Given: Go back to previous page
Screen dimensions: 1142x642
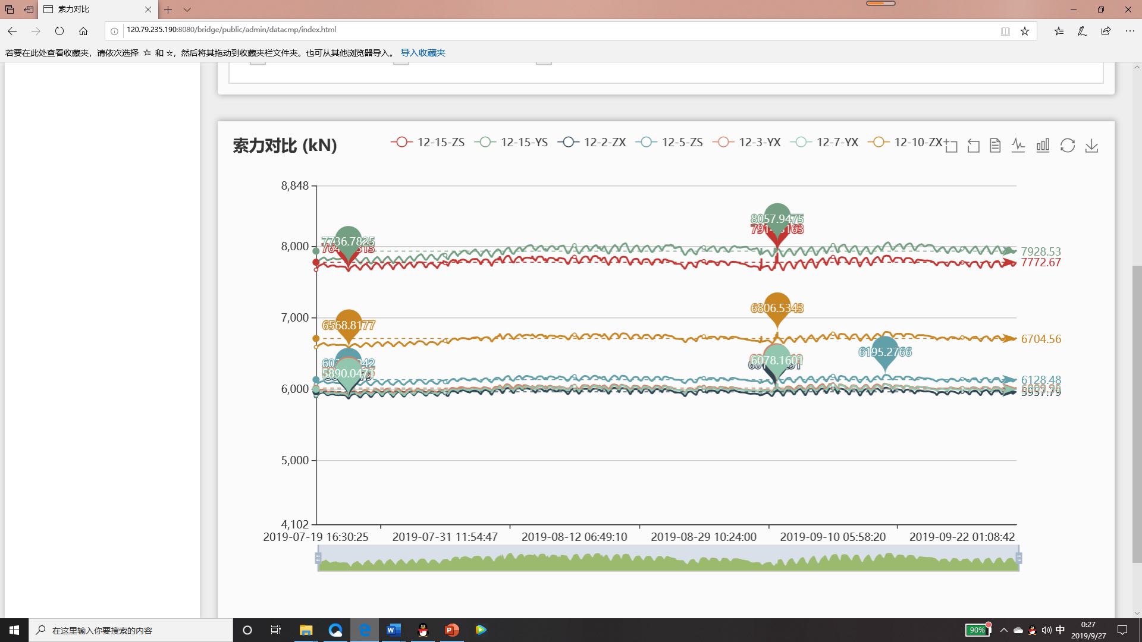Looking at the screenshot, I should coord(12,31).
